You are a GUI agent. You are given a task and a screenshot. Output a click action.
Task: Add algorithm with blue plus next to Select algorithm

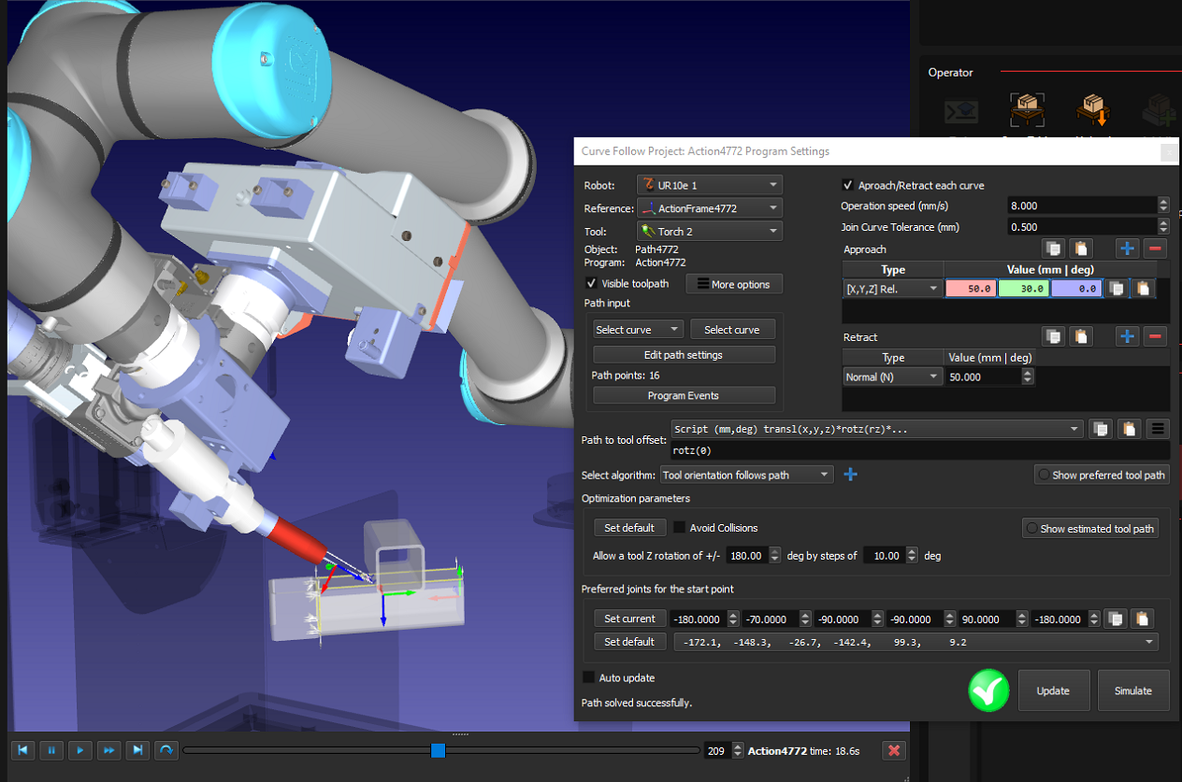click(x=850, y=475)
